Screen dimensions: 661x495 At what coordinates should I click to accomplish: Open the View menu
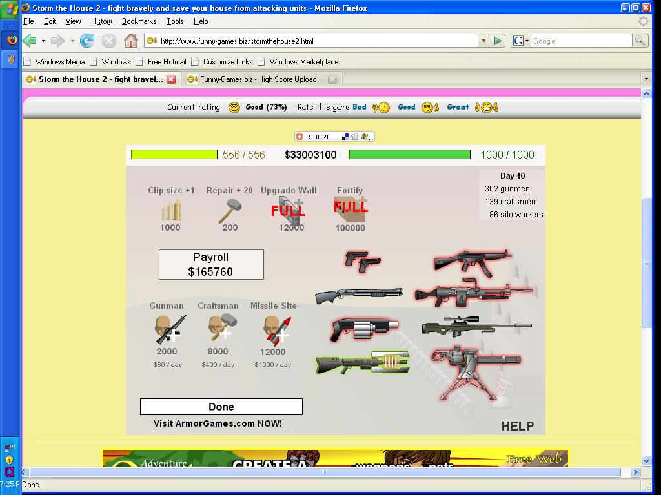point(73,21)
